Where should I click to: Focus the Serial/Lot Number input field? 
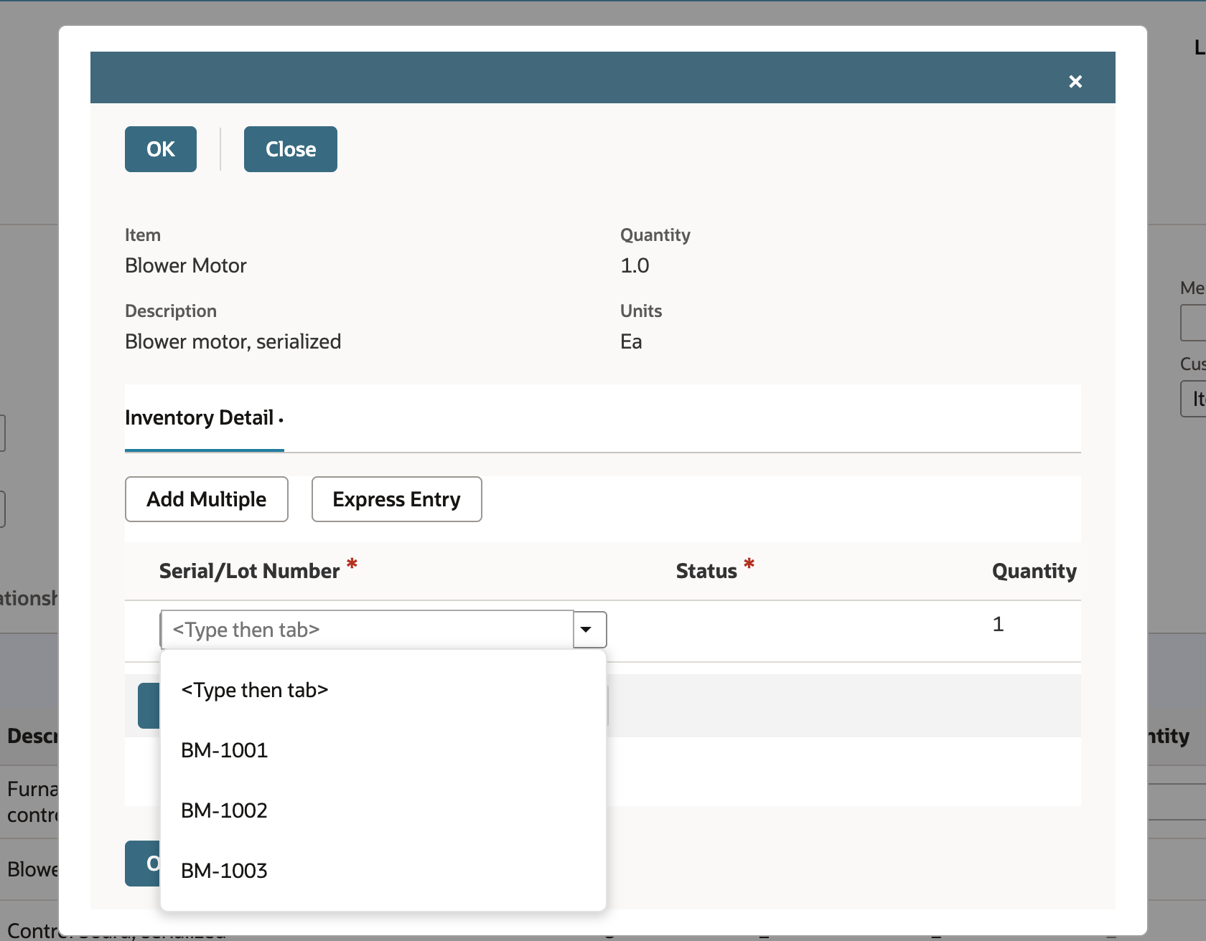(367, 630)
